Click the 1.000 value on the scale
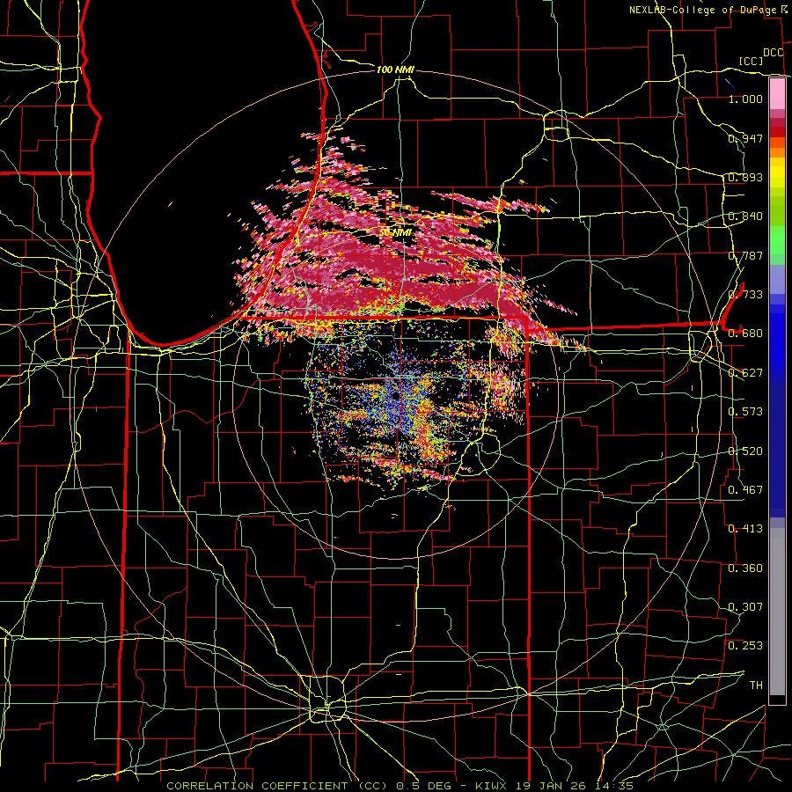Viewport: 792px width, 792px height. (745, 99)
